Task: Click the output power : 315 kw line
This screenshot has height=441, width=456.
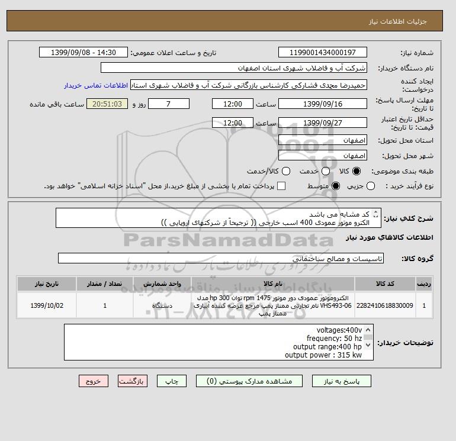Action: [x=323, y=355]
